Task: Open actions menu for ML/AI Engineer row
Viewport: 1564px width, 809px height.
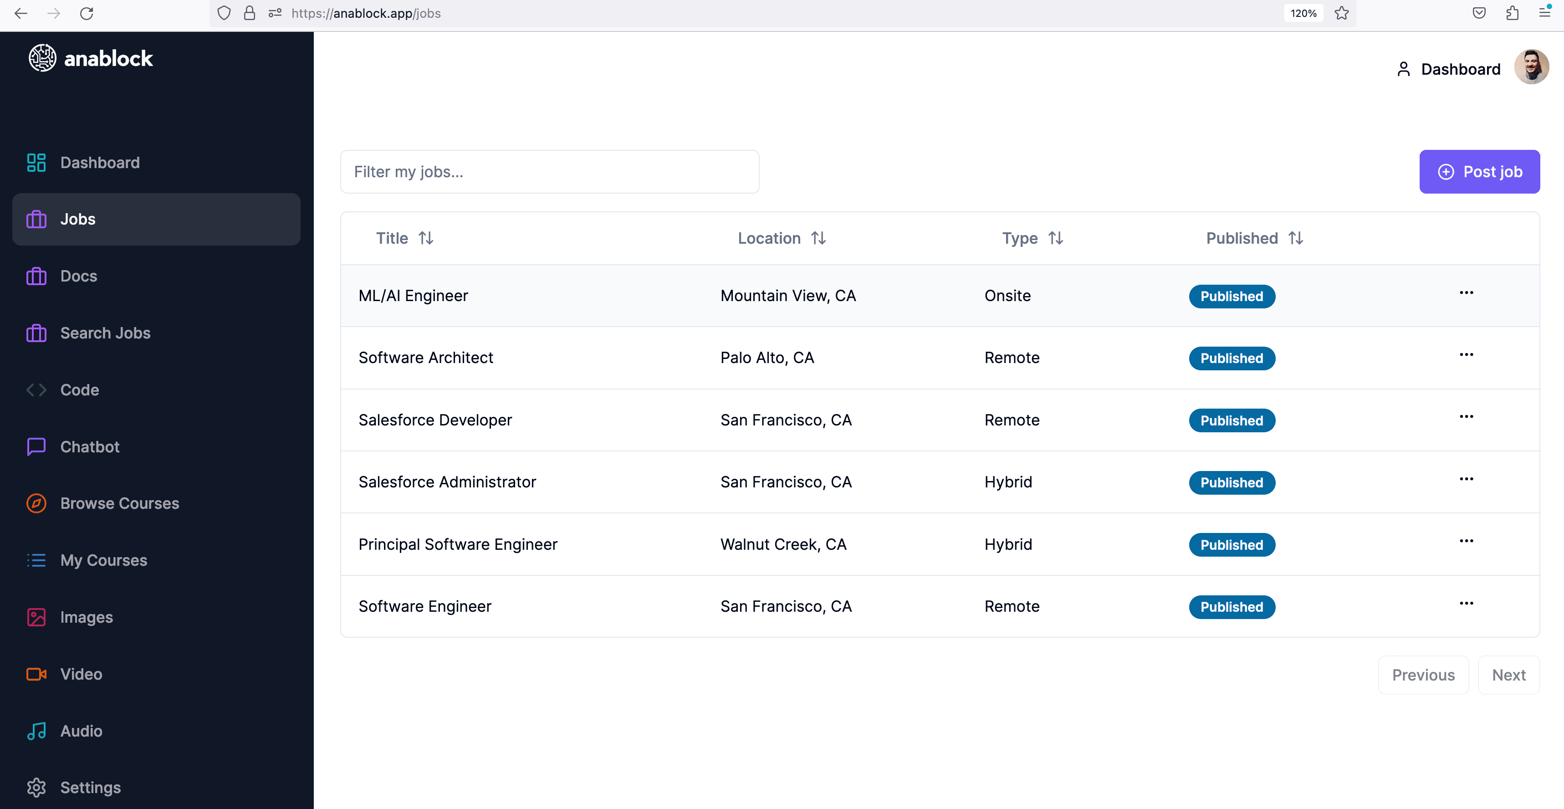Action: [1466, 293]
